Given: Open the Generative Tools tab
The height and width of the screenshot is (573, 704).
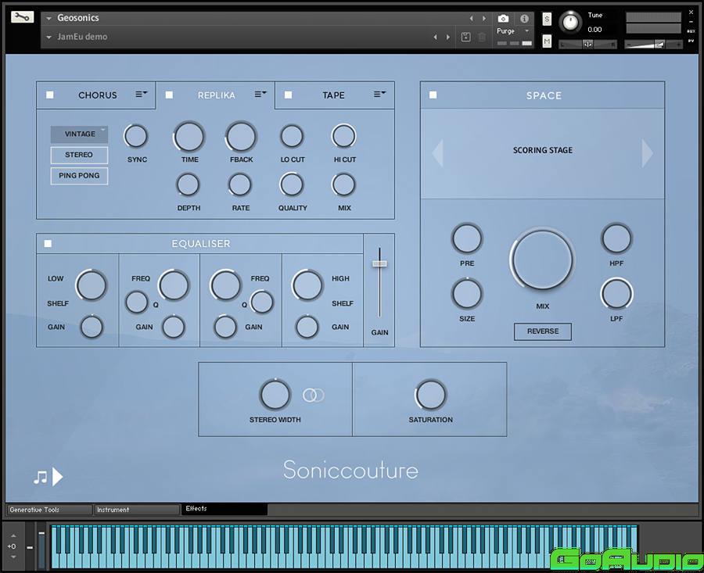Looking at the screenshot, I should click(x=49, y=510).
